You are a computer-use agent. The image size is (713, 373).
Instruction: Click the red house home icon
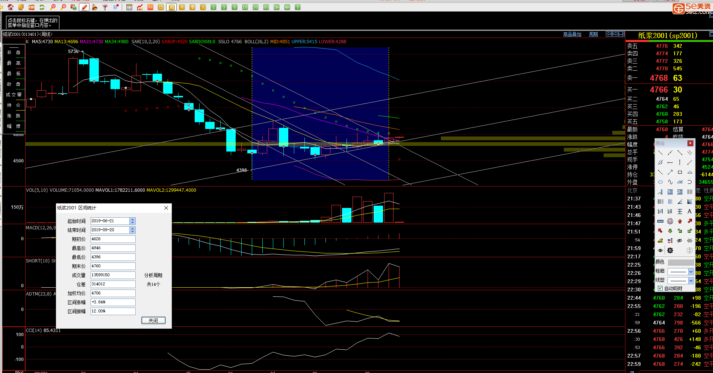pos(11,7)
